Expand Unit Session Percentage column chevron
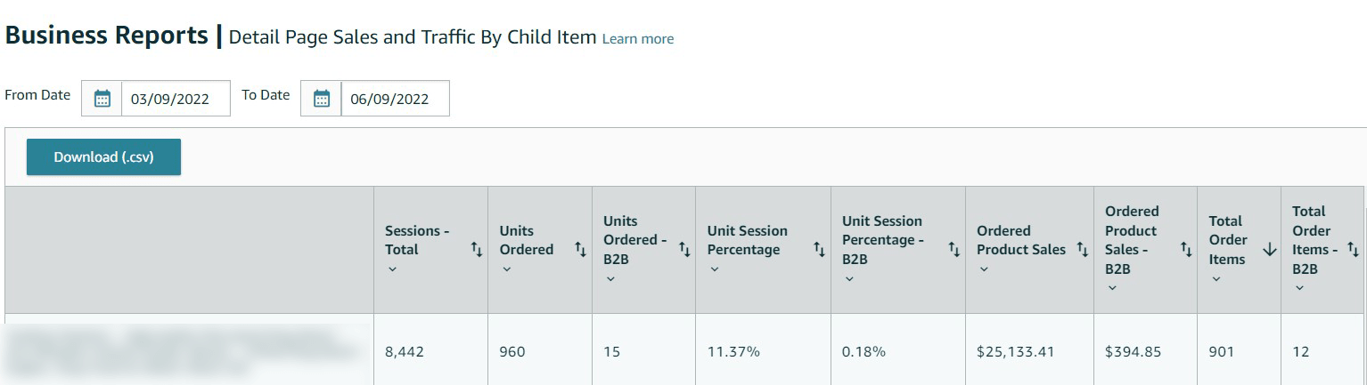Screen dimensions: 1367x385 click(x=715, y=269)
